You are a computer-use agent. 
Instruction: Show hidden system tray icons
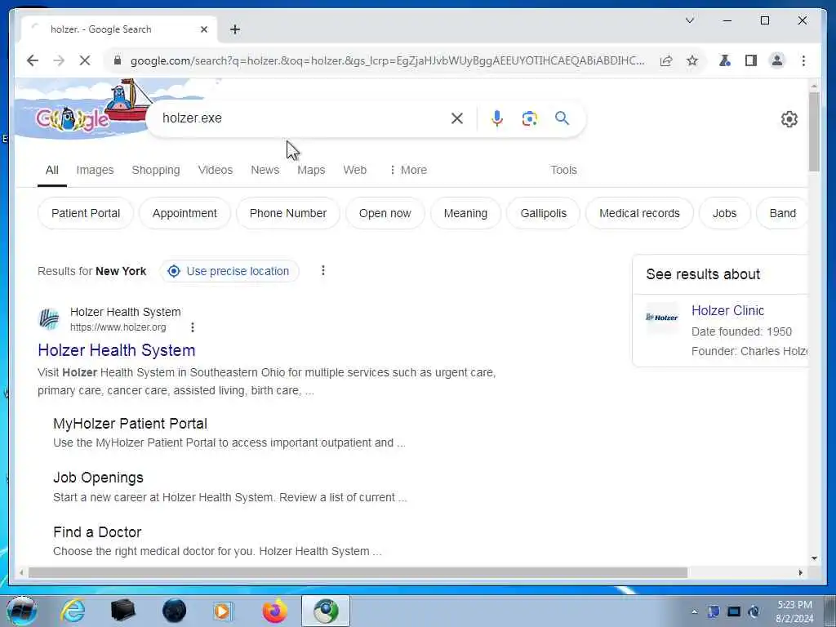point(694,611)
